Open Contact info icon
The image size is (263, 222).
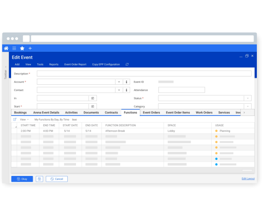127,90
